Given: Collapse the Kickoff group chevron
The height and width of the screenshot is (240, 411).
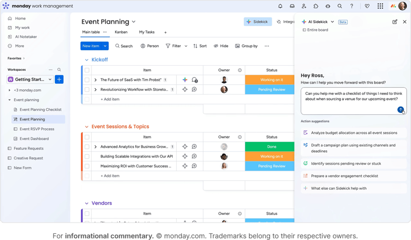Looking at the screenshot, I should point(86,60).
